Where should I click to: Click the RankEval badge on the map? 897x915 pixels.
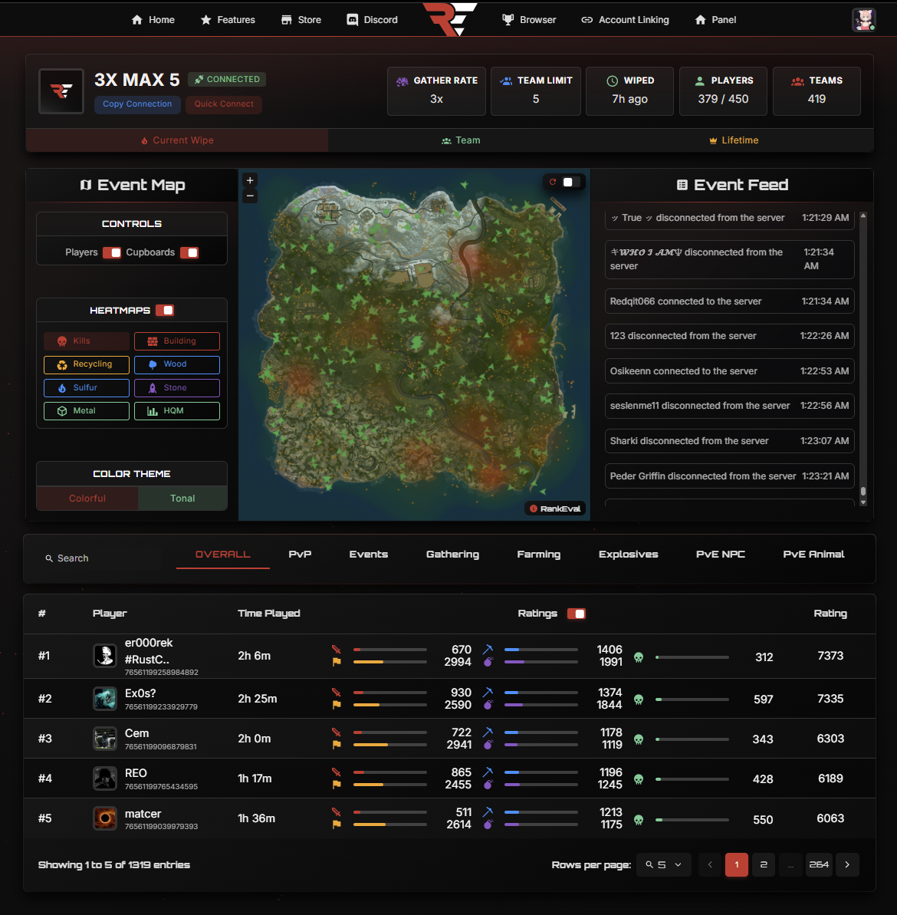pyautogui.click(x=556, y=509)
